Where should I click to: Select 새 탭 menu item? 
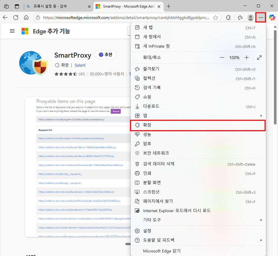point(198,27)
